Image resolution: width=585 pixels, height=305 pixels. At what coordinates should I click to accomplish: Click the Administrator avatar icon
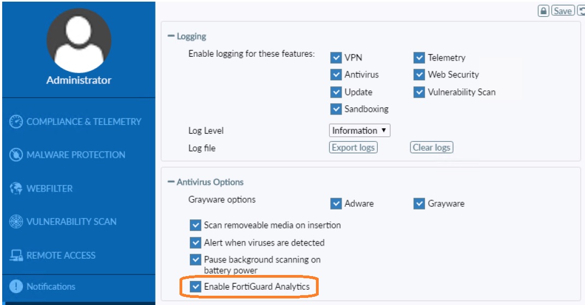click(x=79, y=40)
